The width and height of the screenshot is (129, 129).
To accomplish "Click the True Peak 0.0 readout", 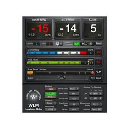I will [99, 62].
